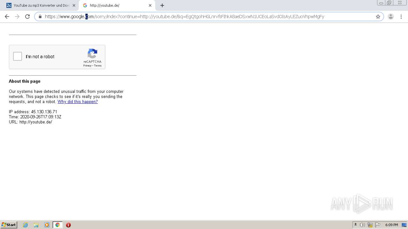Click the padlock site info icon
Viewport: 408px width, 229px height.
40,17
